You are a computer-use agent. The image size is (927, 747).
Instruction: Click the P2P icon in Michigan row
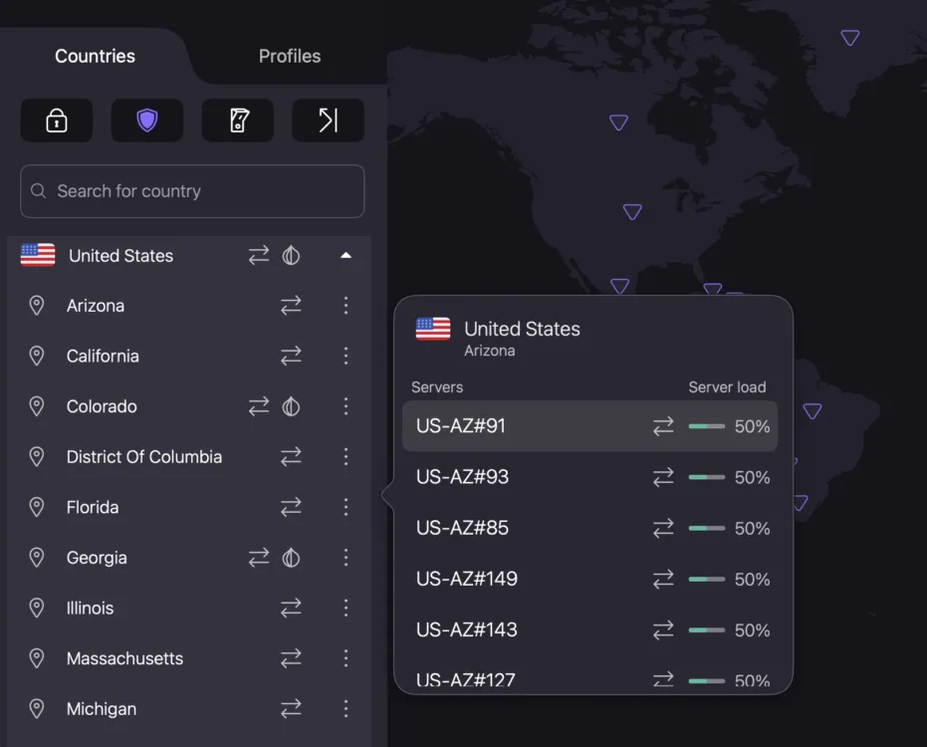click(291, 708)
